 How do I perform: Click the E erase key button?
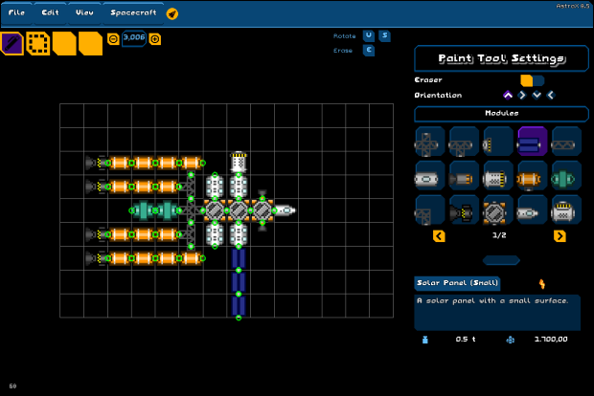point(369,51)
